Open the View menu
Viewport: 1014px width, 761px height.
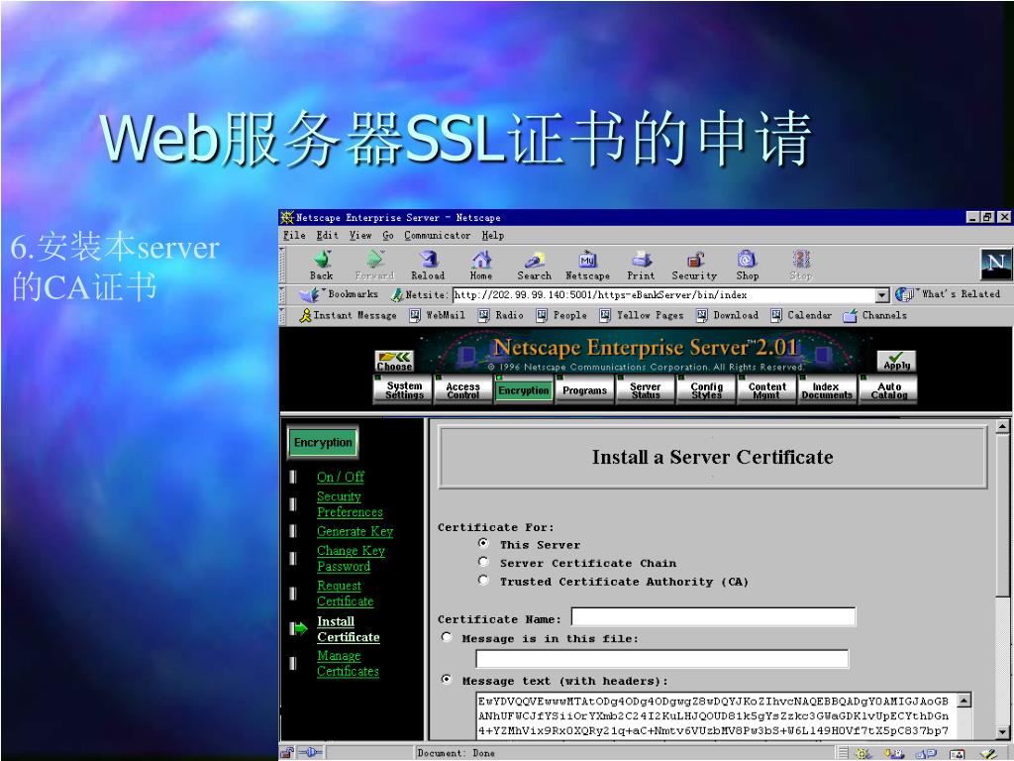[x=360, y=236]
